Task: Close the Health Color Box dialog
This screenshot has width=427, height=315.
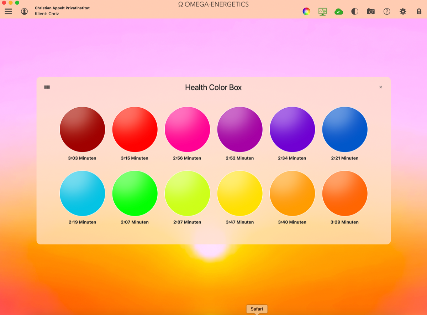Action: click(x=380, y=87)
